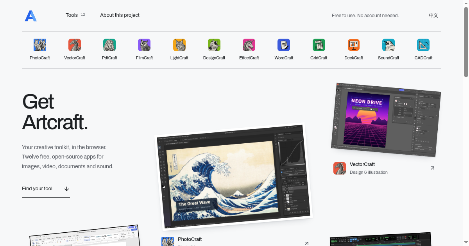
Task: Open the SoundCraft bird icon
Action: [388, 45]
